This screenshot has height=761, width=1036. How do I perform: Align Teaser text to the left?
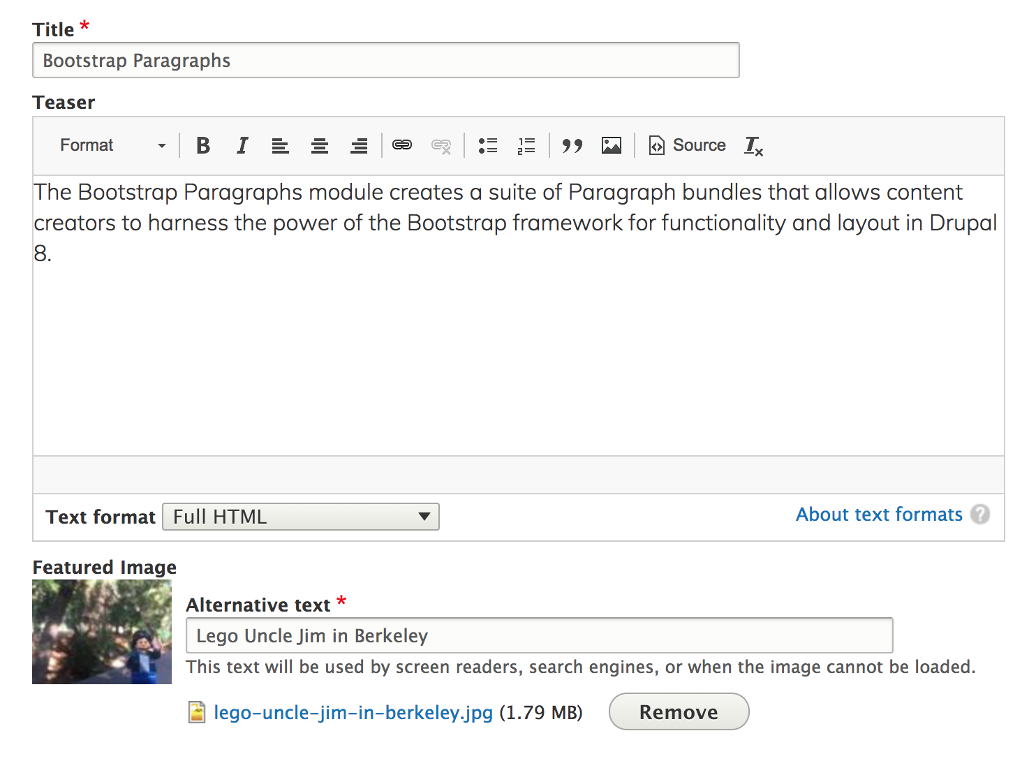pyautogui.click(x=281, y=145)
